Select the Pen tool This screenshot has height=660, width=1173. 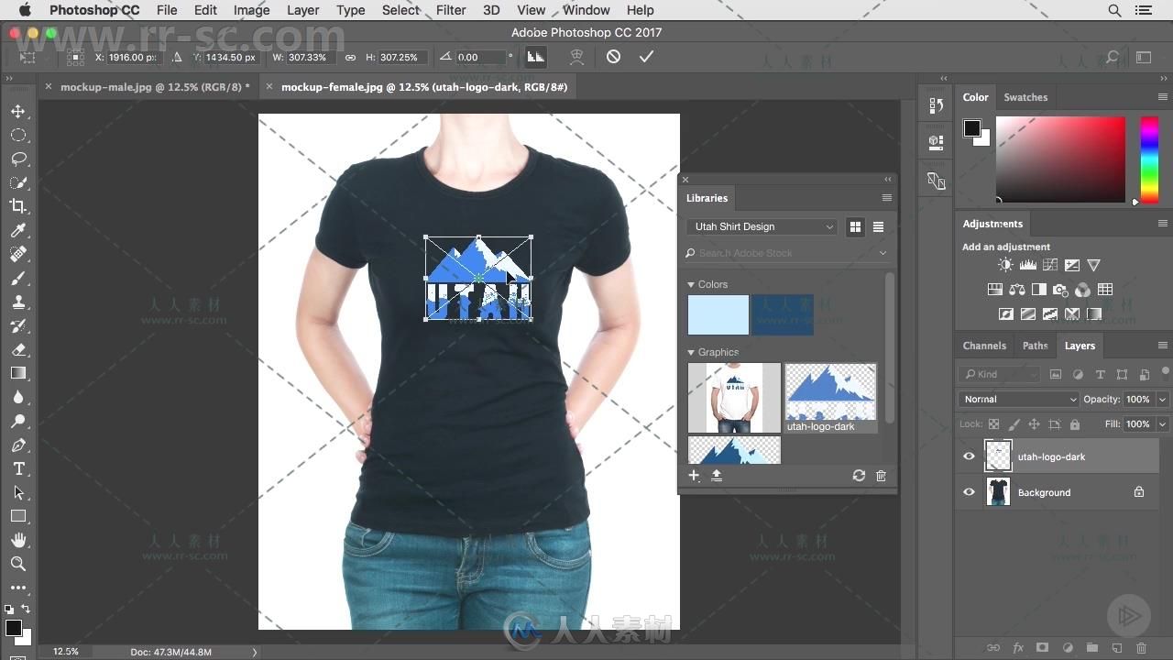click(x=17, y=445)
